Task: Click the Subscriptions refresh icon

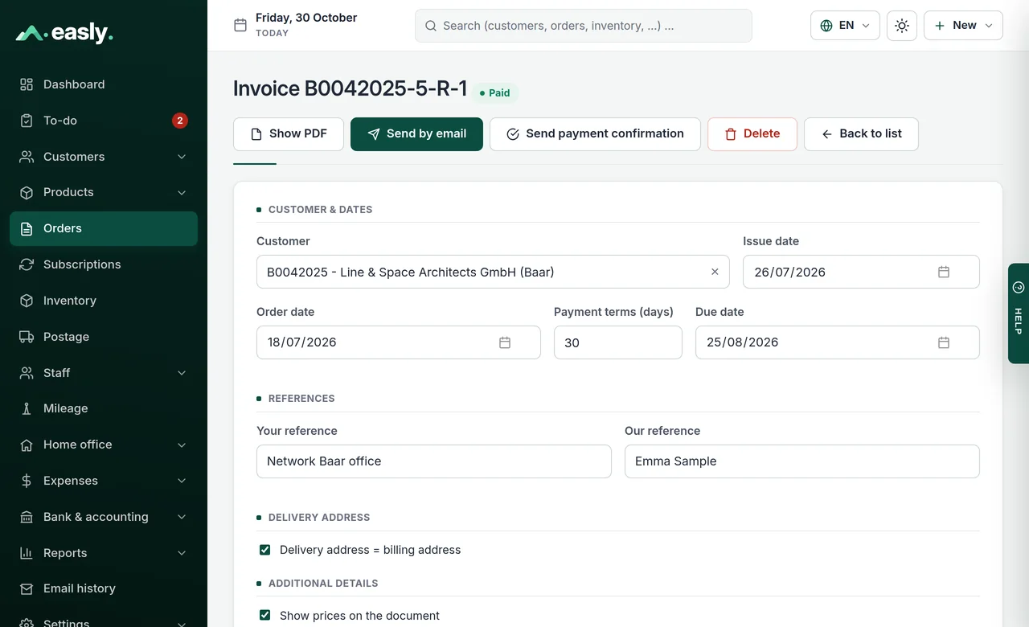Action: click(x=27, y=264)
